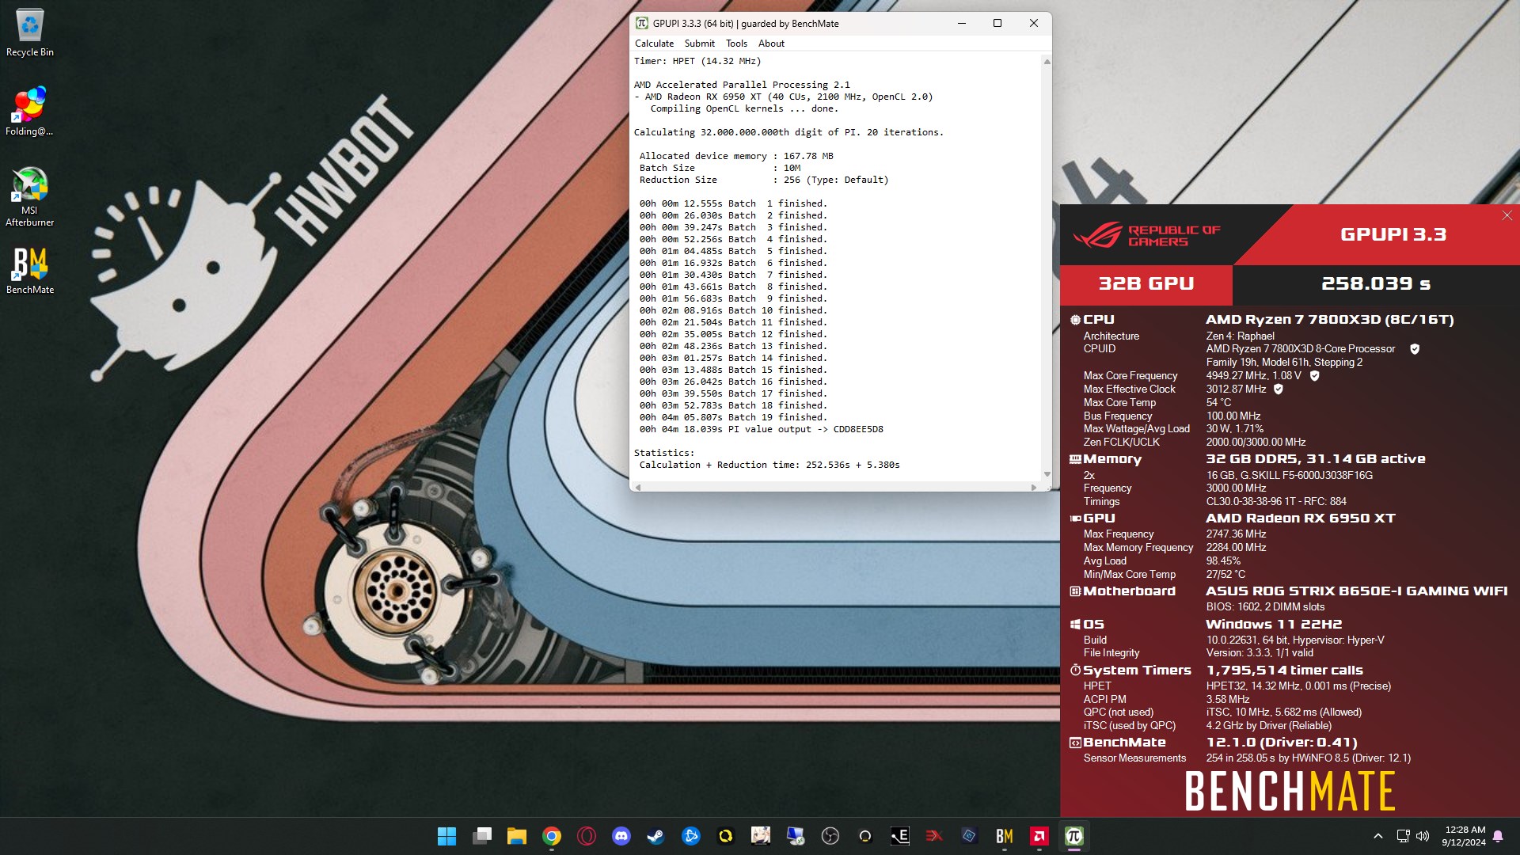
Task: Click the 258.039 s result score
Action: (1376, 283)
